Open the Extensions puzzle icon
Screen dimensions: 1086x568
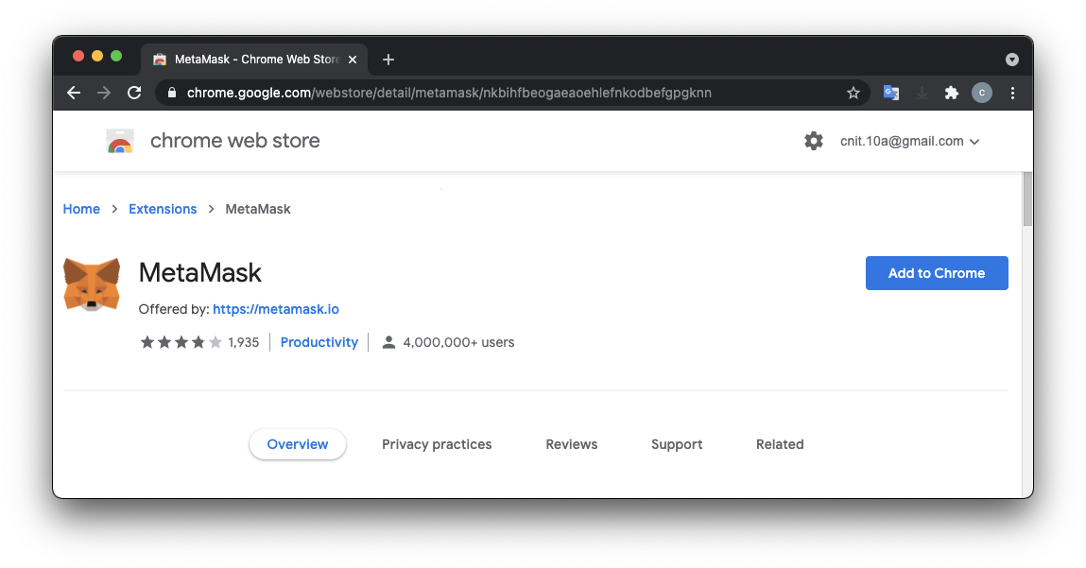952,93
